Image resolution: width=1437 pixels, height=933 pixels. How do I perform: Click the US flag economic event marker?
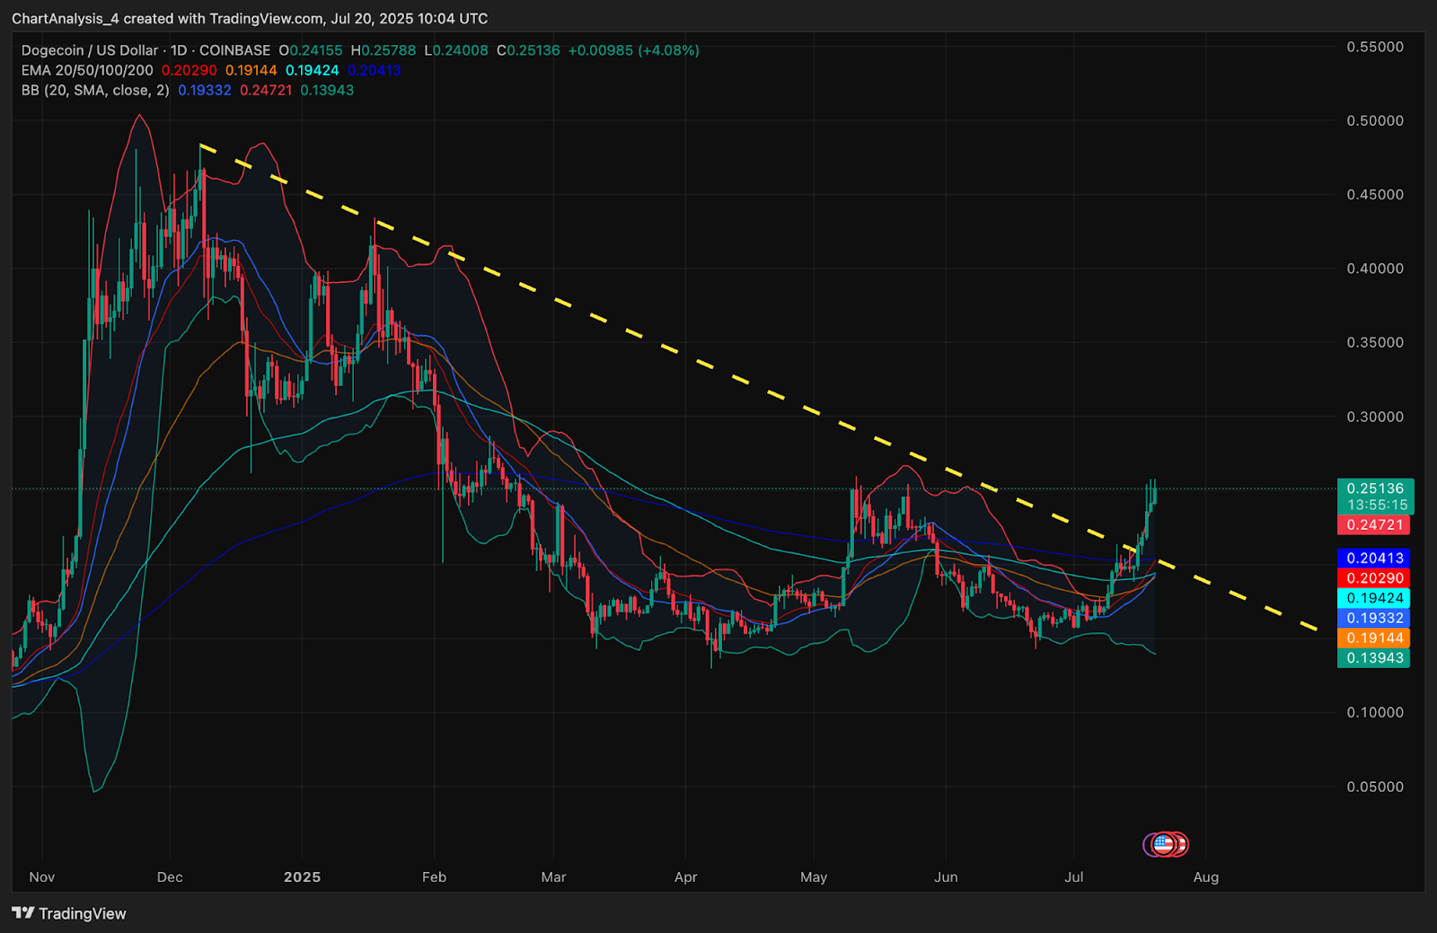click(x=1164, y=844)
